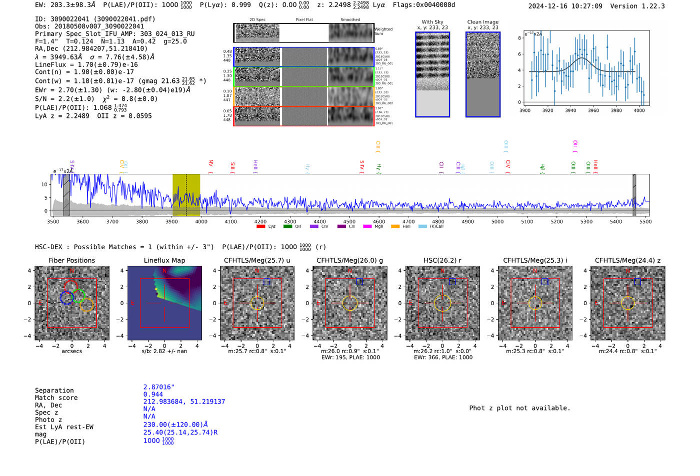Click the Separation value '2.87016"'
The height and width of the screenshot is (476, 700).
pos(159,387)
